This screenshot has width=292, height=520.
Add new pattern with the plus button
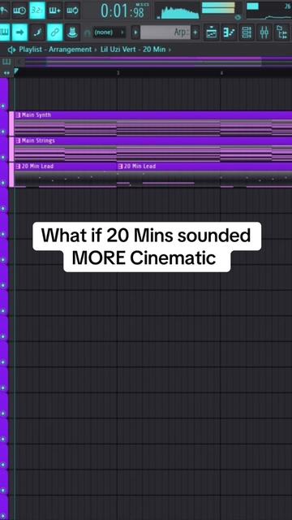195,32
